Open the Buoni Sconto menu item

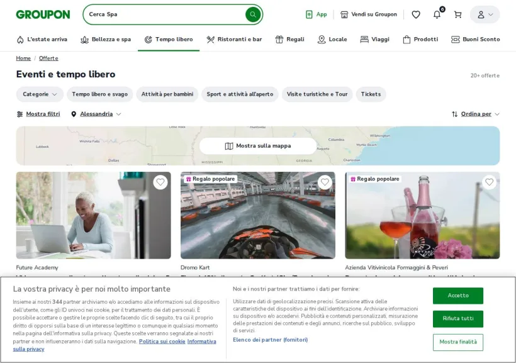tap(476, 40)
